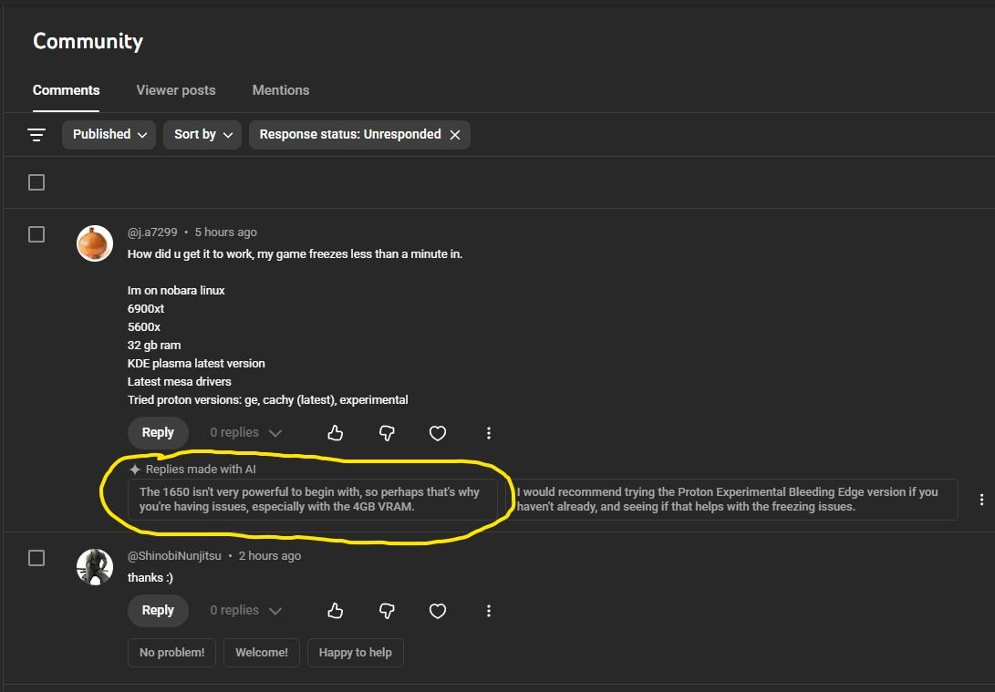
Task: Choose the "Happy to help" suggested reply
Action: 355,653
